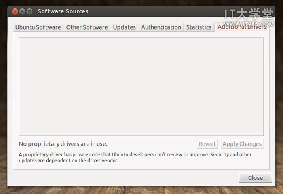Viewport: 283px width, 194px height.
Task: Click the proprietary driver explanation paragraph
Action: pyautogui.click(x=135, y=158)
